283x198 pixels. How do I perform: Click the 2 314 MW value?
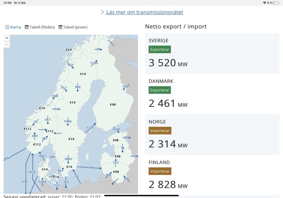point(168,144)
